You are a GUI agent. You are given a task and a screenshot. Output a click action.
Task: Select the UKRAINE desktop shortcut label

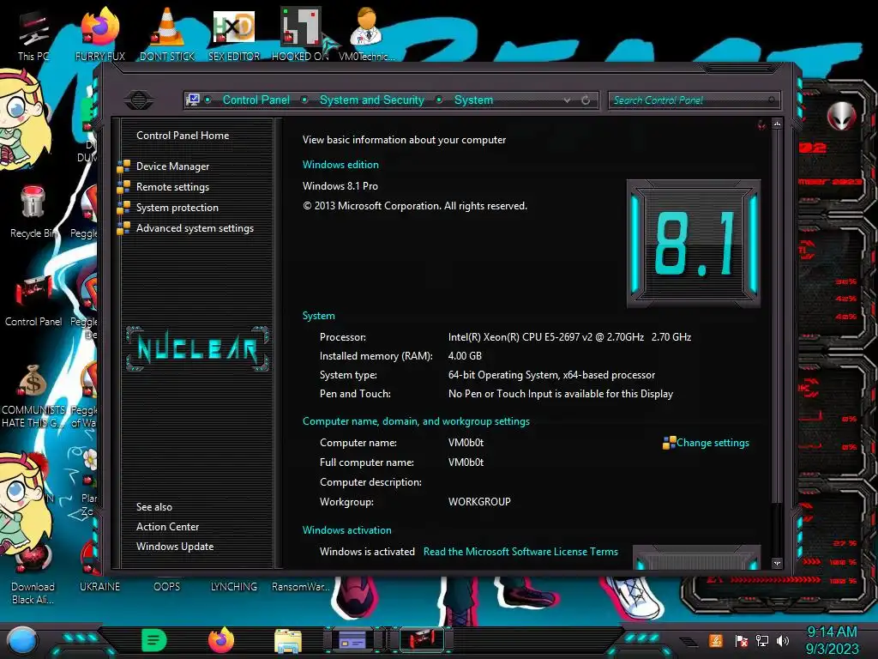(x=99, y=587)
